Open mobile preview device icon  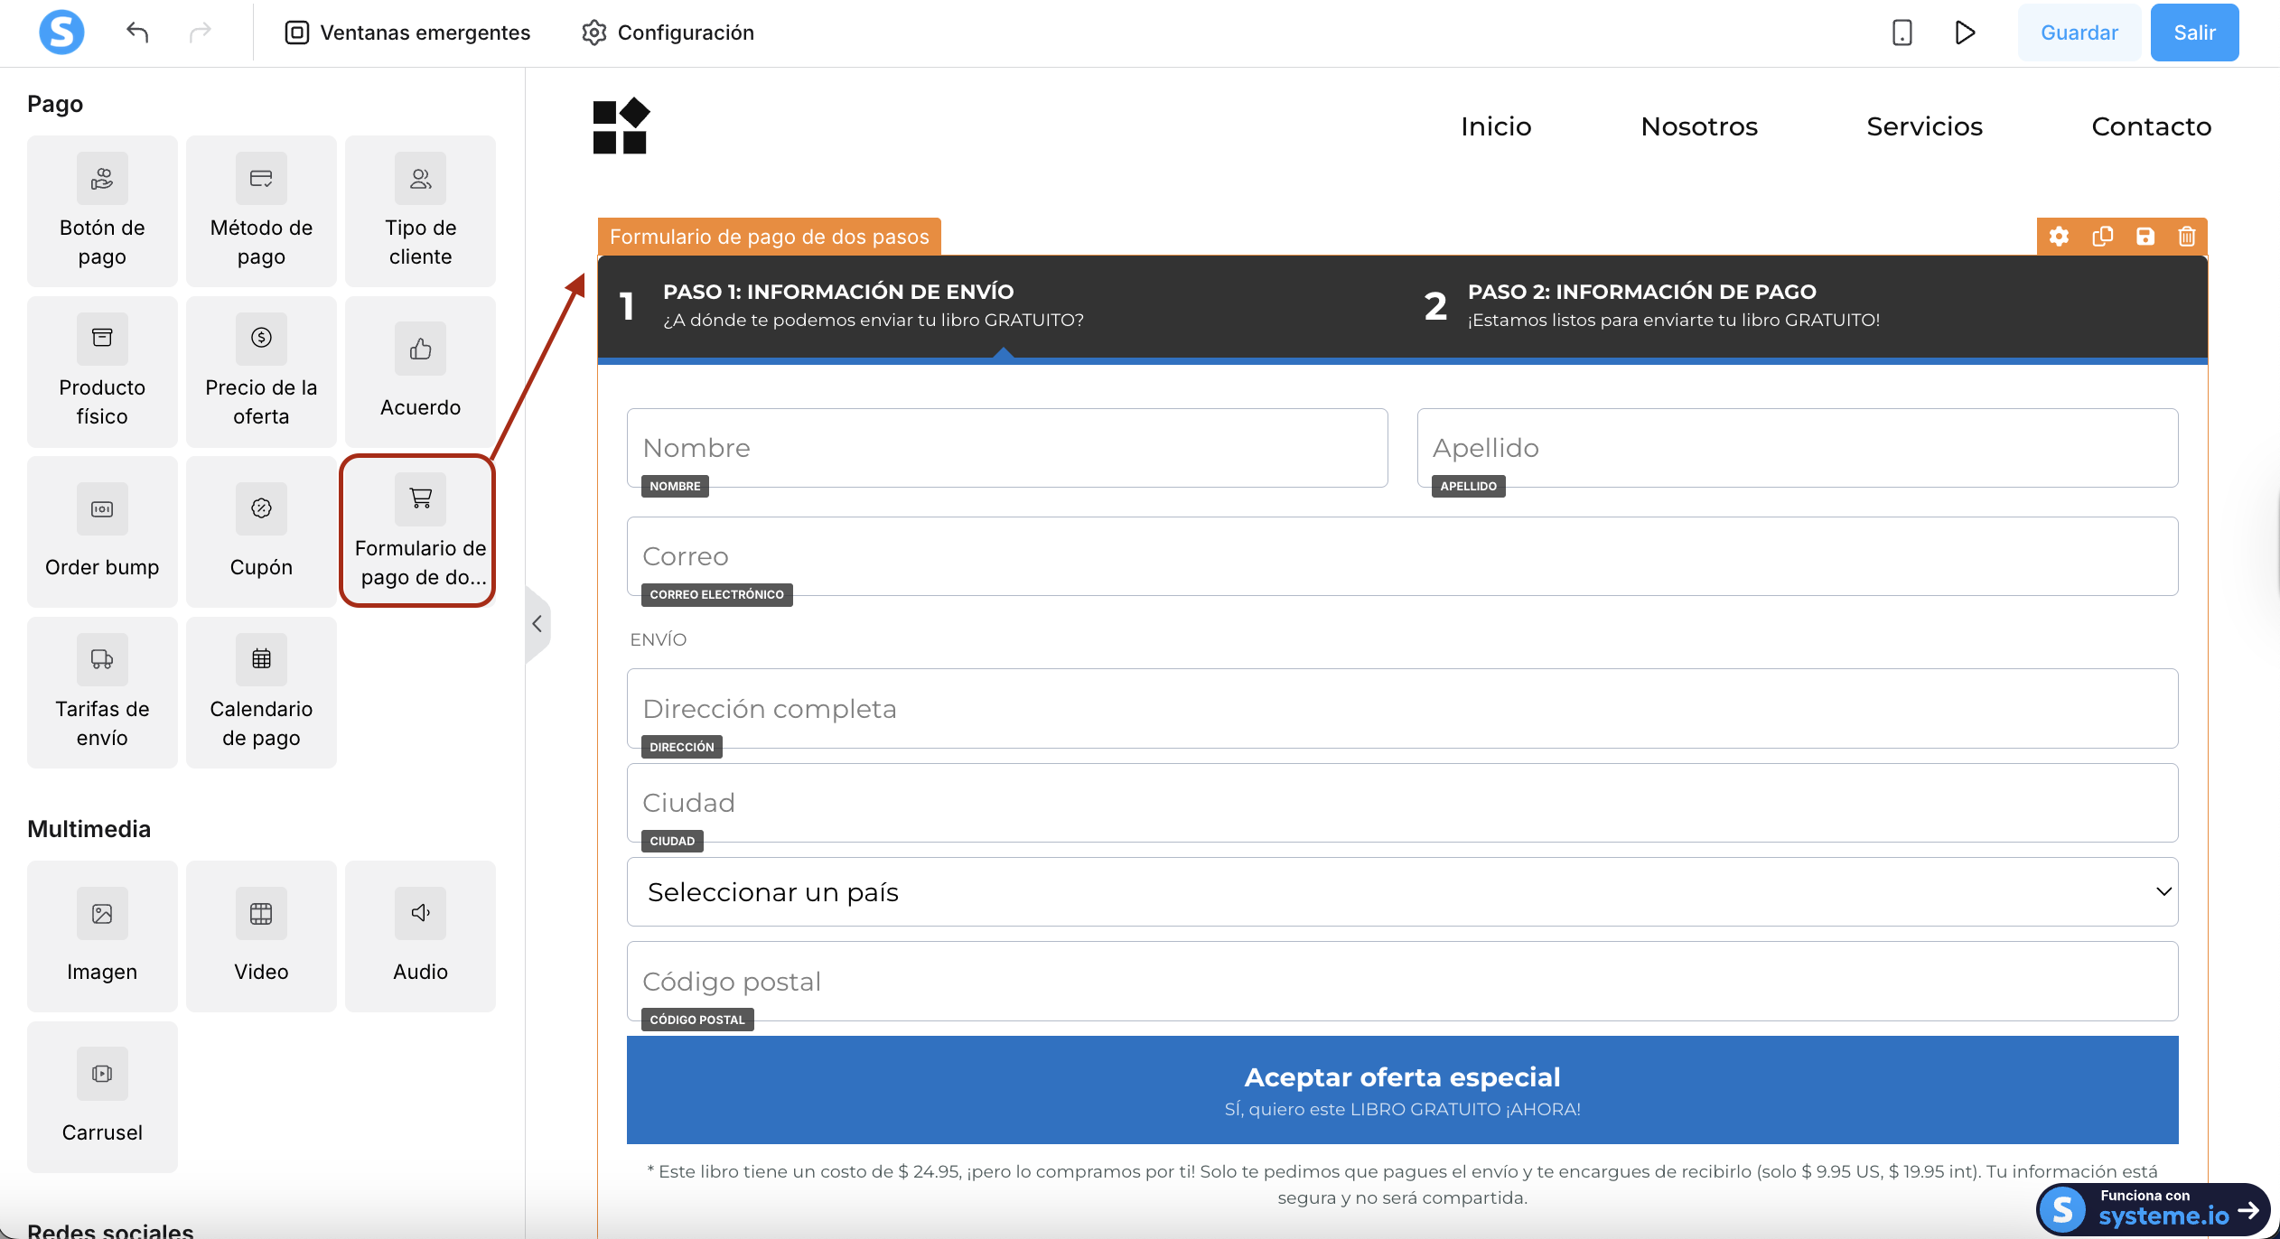1902,33
